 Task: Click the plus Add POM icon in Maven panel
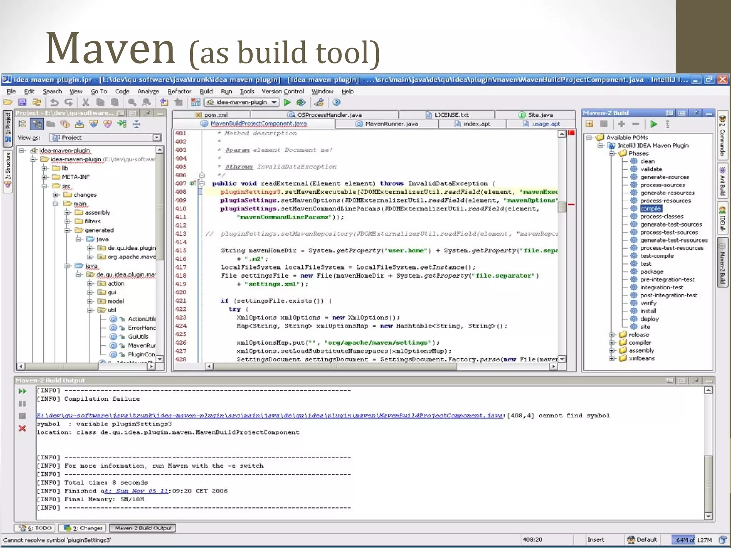coord(621,124)
